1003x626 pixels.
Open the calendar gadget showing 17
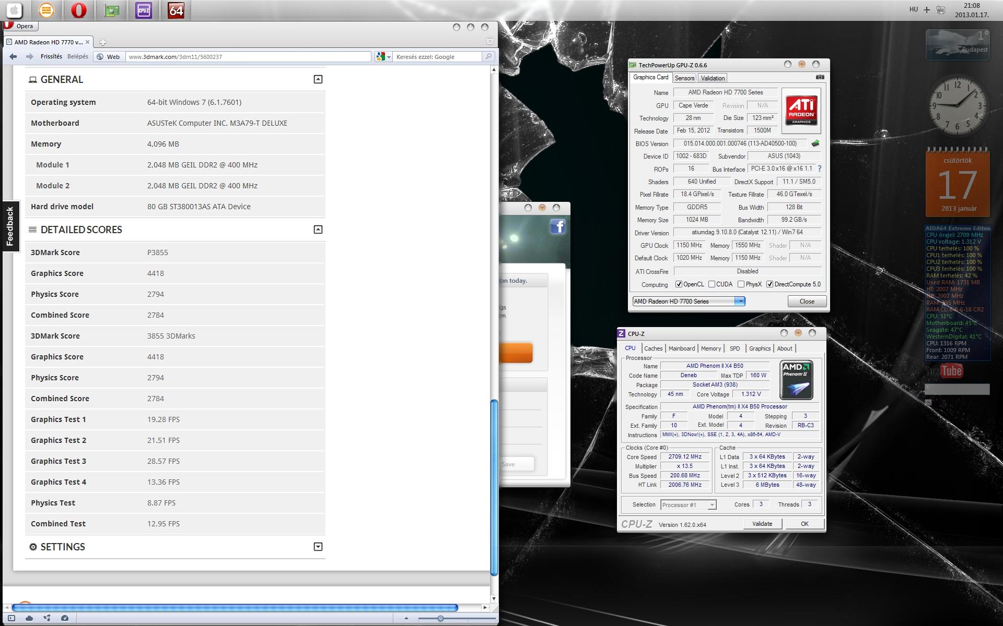coord(958,183)
